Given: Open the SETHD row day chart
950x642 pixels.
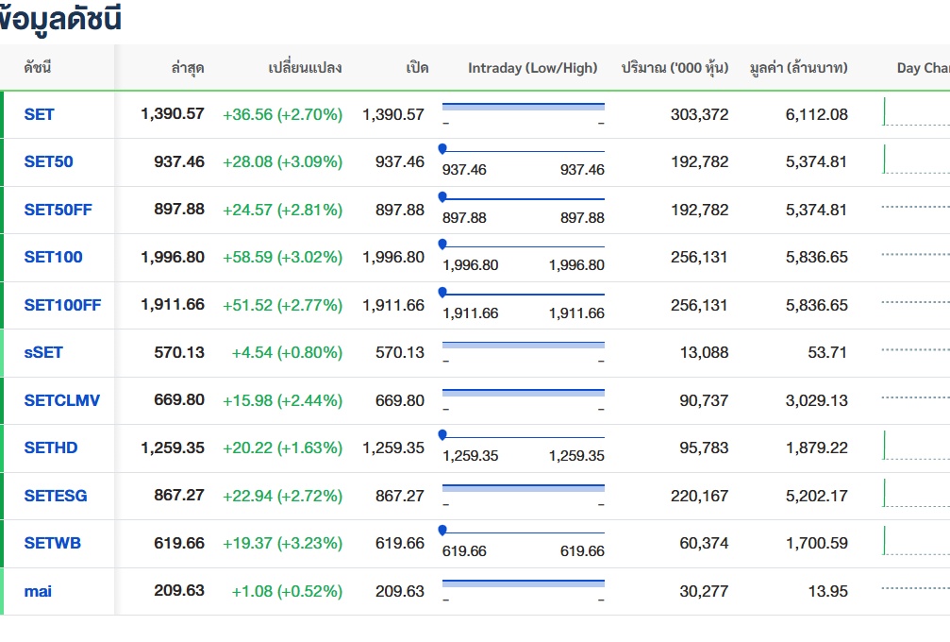Looking at the screenshot, I should tap(915, 448).
